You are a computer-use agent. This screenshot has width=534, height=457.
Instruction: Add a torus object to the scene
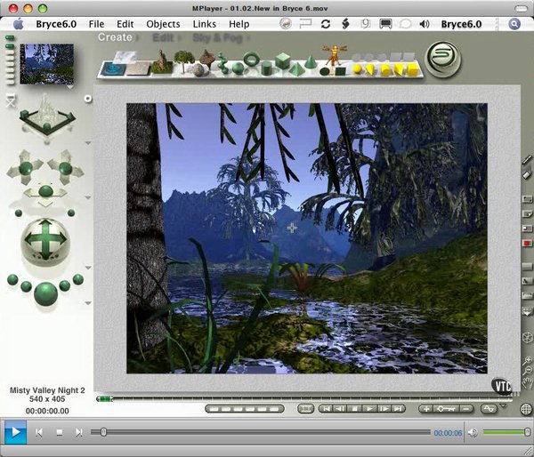click(251, 59)
